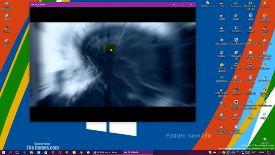Switch to DOOM.docx - Word taskbar button
The width and height of the screenshot is (275, 155).
tap(107, 152)
